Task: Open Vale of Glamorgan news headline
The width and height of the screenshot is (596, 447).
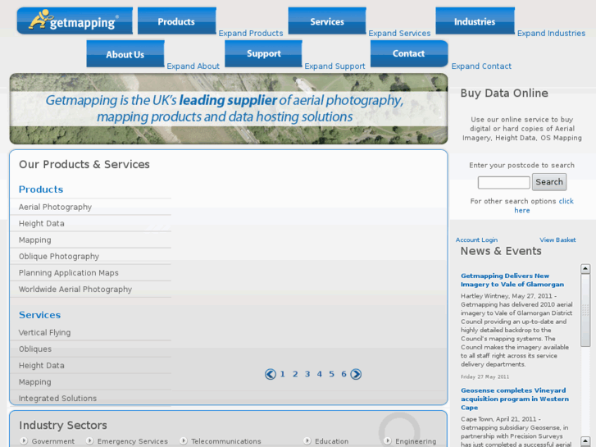Action: (x=512, y=280)
